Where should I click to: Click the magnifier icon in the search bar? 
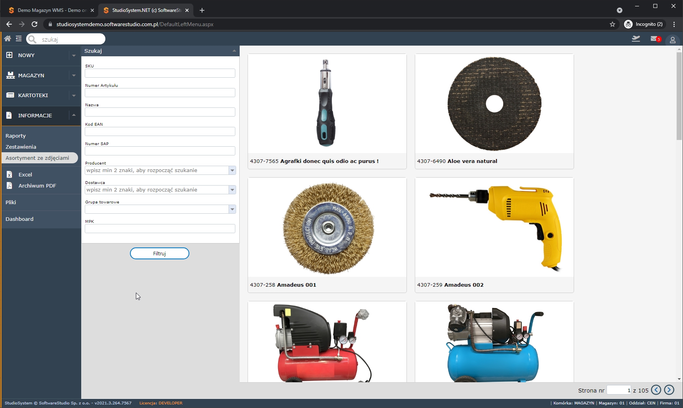point(32,39)
